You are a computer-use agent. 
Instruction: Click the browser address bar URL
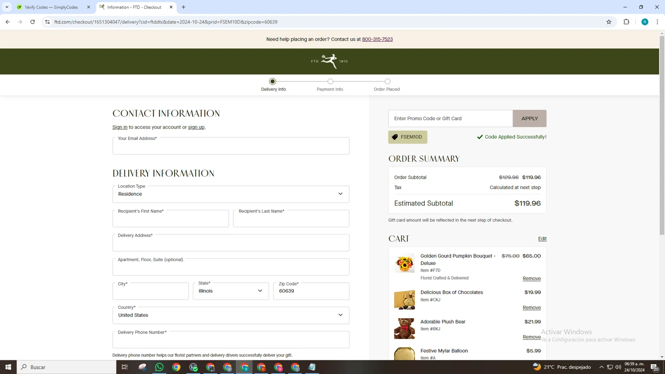tap(166, 22)
